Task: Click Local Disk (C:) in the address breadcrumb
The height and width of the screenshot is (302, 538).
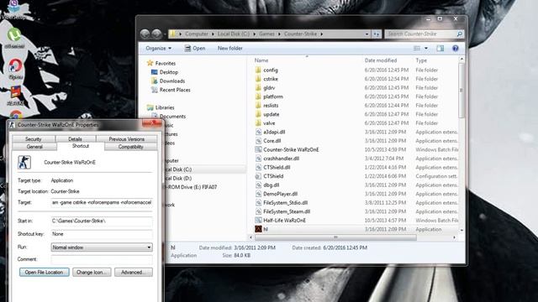Action: coord(234,34)
